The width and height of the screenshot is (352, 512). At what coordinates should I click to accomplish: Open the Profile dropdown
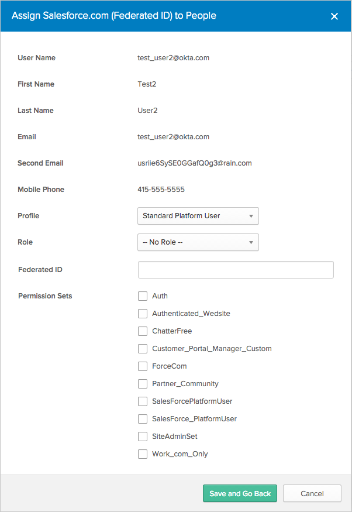pos(198,216)
